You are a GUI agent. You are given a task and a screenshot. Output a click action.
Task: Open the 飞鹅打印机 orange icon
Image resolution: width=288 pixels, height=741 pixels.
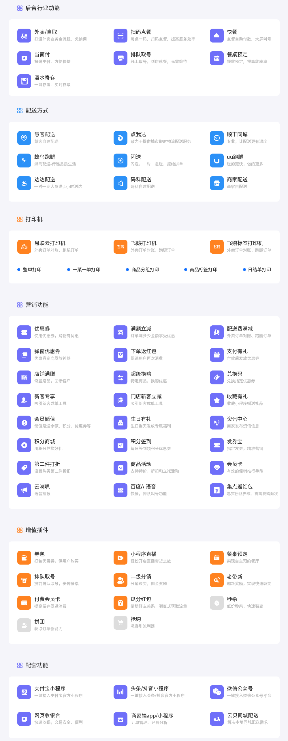pyautogui.click(x=121, y=247)
